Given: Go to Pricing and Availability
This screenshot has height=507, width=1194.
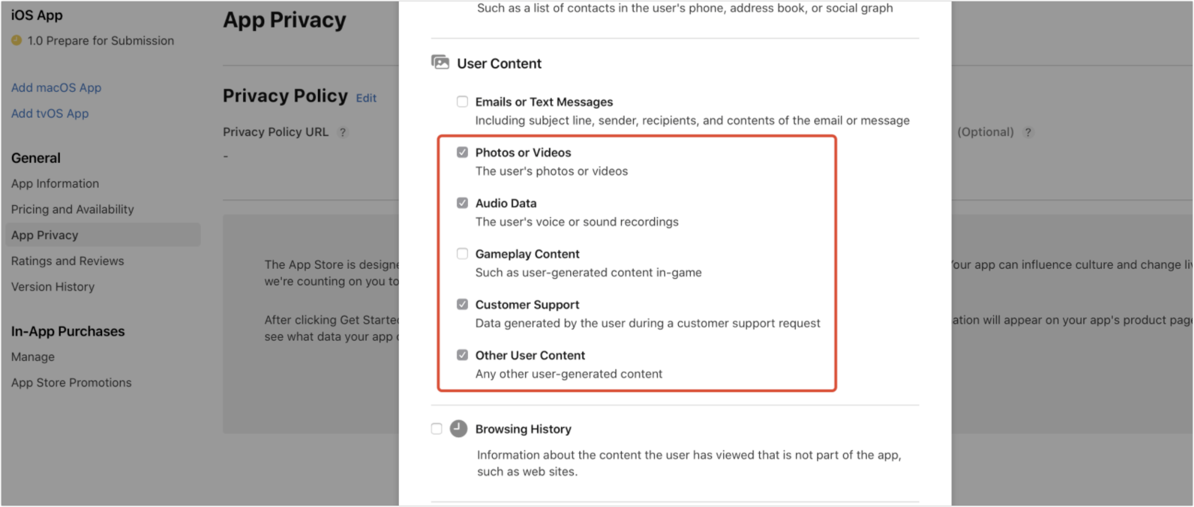Looking at the screenshot, I should [x=72, y=209].
